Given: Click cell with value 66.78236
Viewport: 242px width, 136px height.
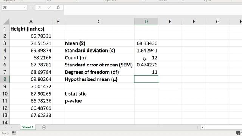Looking at the screenshot, I should pyautogui.click(x=31, y=101).
